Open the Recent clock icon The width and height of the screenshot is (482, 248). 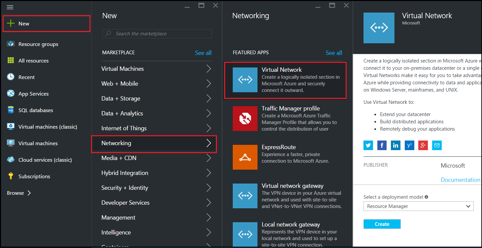11,77
